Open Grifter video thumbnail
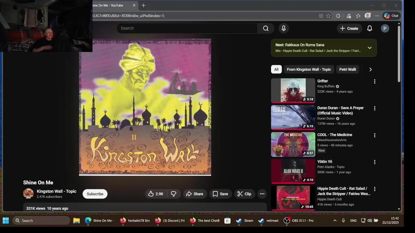The height and width of the screenshot is (233, 415). point(293,91)
